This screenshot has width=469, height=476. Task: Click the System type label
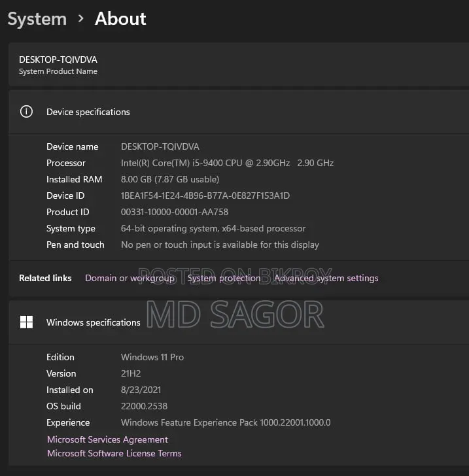click(71, 228)
